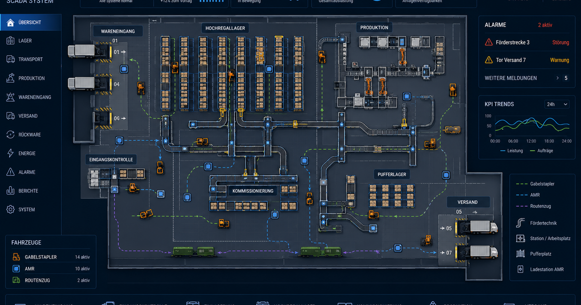581x305 pixels.
Task: Select the Eingangskontrolle zone label on the map
Action: coord(111,159)
